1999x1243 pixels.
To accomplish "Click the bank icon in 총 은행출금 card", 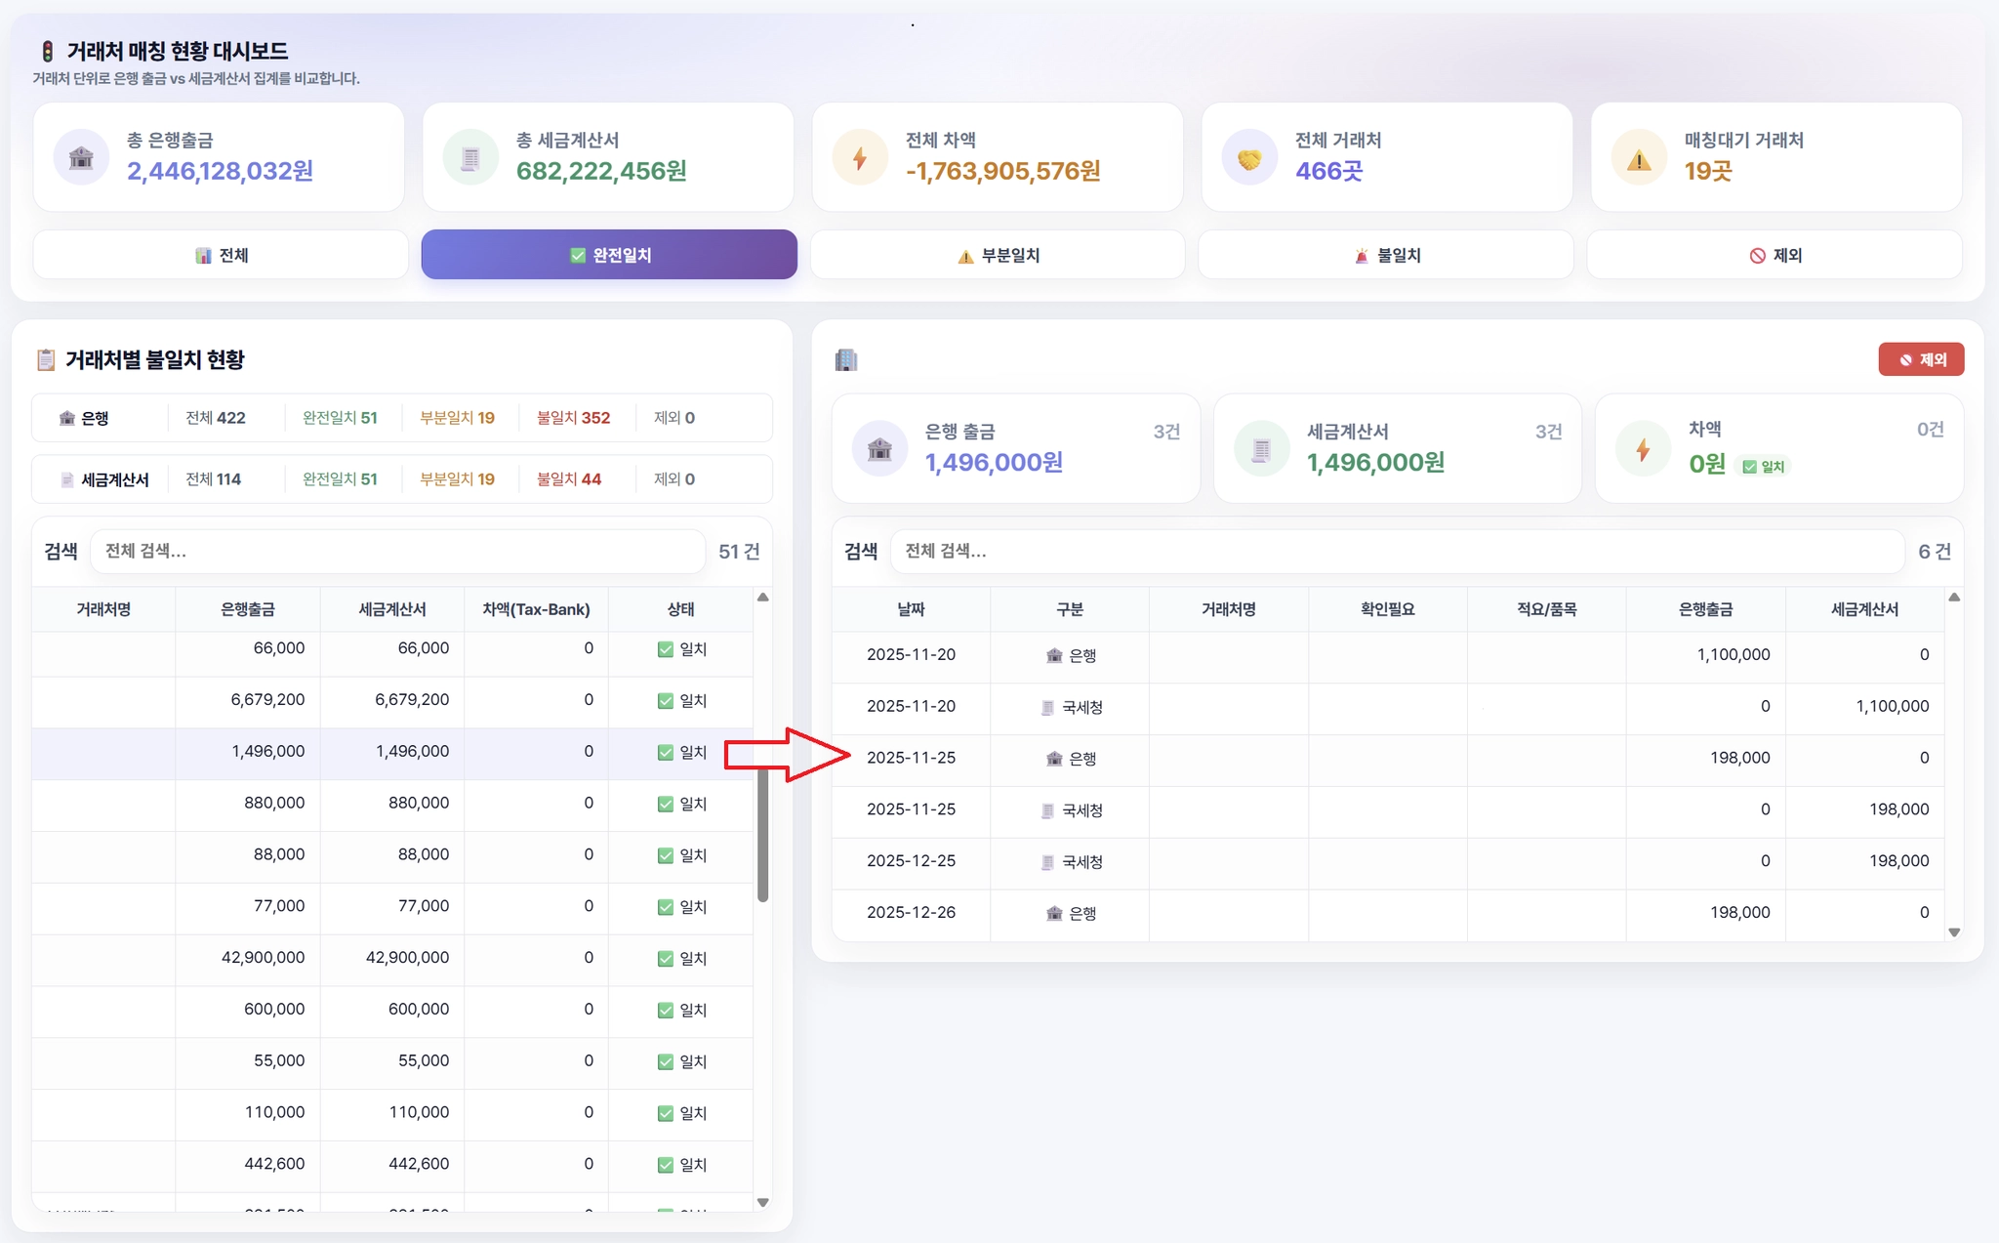I will point(81,157).
